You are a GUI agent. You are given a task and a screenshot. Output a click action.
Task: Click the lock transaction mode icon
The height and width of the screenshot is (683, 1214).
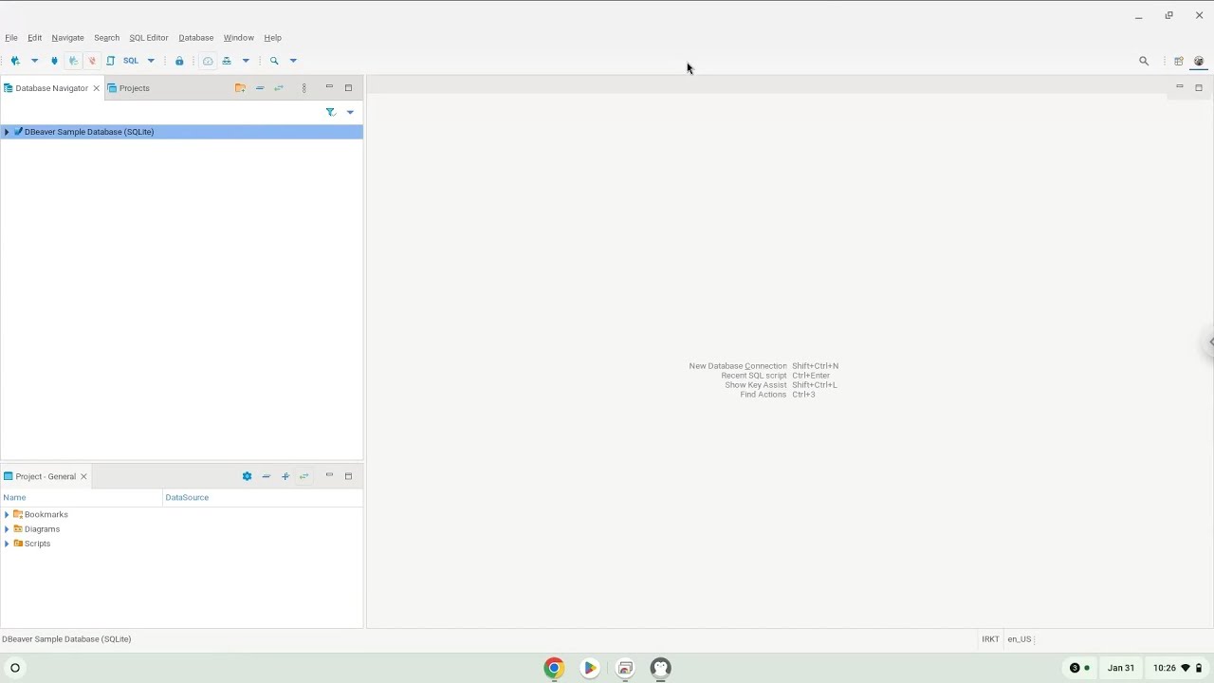pyautogui.click(x=179, y=61)
